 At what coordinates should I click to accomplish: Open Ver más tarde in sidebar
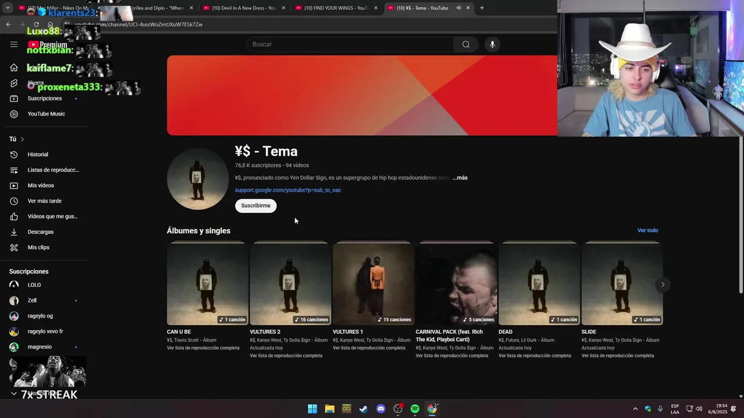point(44,201)
